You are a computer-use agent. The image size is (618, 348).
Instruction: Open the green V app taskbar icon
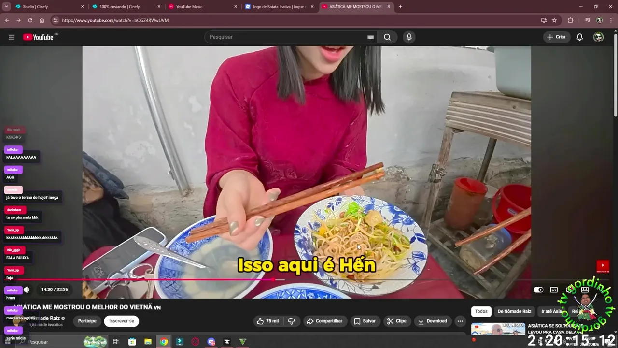(x=243, y=342)
